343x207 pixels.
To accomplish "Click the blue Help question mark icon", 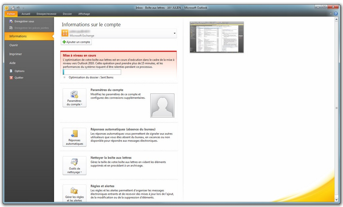I will 336,14.
